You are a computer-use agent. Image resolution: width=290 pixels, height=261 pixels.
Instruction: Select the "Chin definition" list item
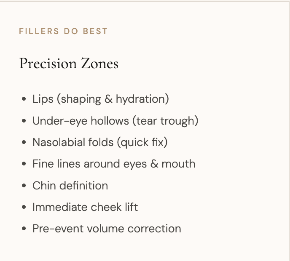[x=70, y=186]
